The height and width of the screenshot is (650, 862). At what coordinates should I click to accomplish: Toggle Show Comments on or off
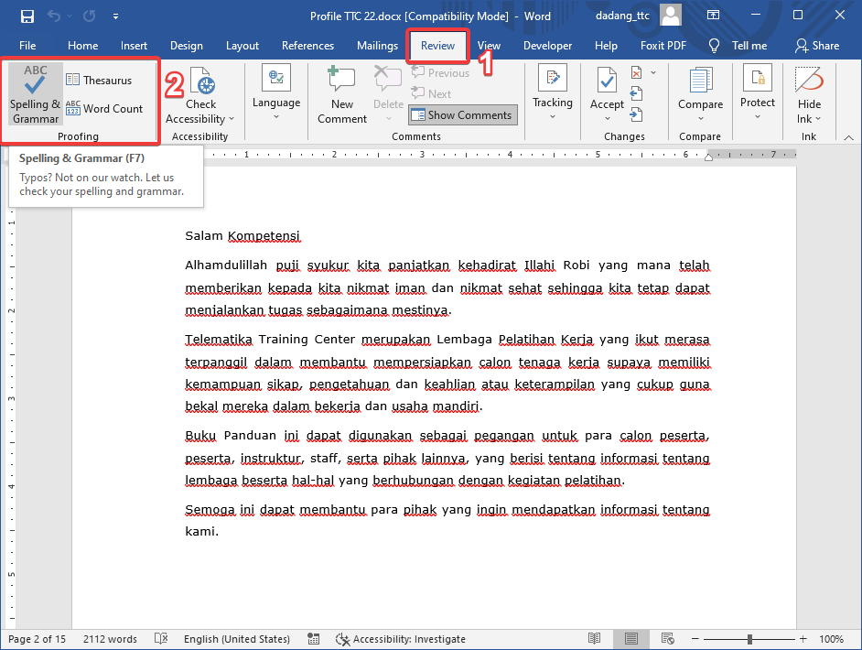coord(462,114)
